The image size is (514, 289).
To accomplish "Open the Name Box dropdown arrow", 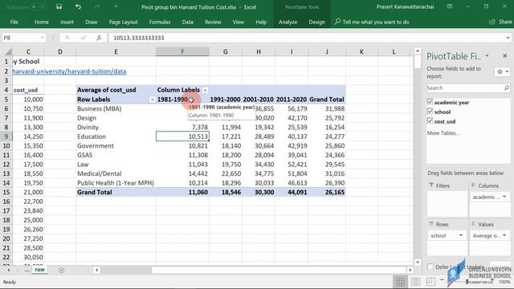I will point(43,38).
